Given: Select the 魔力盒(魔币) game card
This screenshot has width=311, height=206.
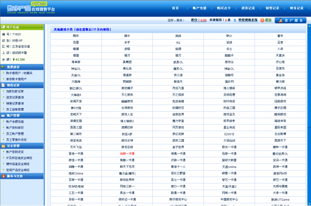Looking at the screenshot, I should (127, 173).
